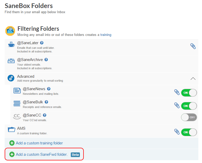Screen dimensions: 202x163
Task: Click the @SaneArchive folder name
Action: (30, 60)
